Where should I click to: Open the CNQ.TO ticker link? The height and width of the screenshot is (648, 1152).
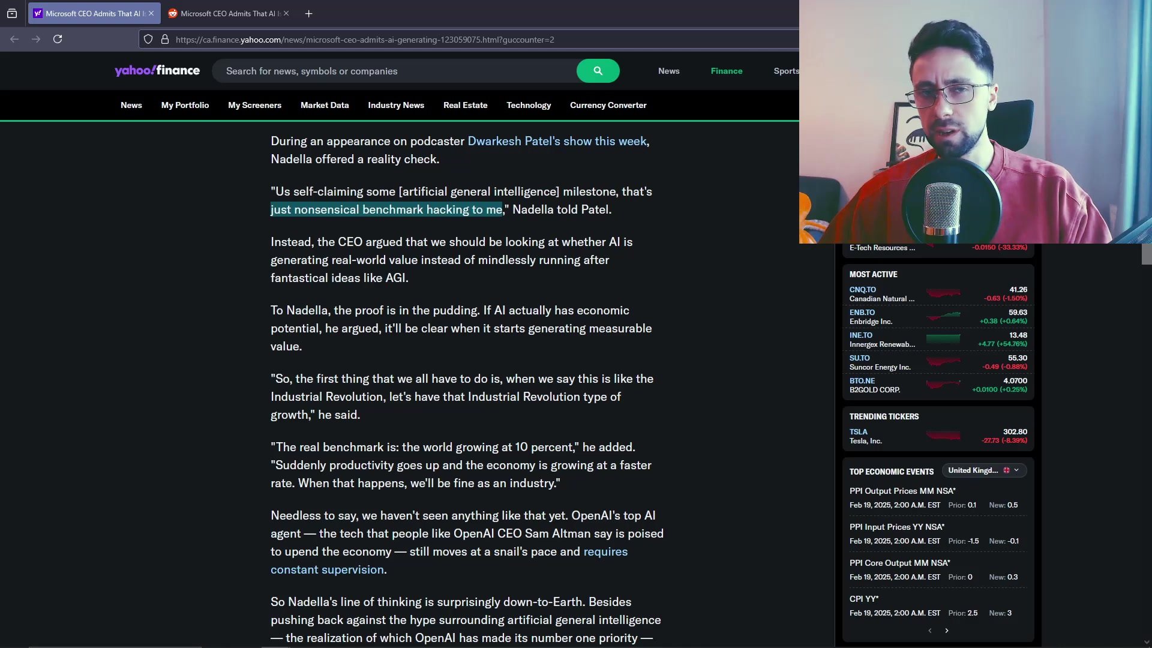click(x=862, y=289)
